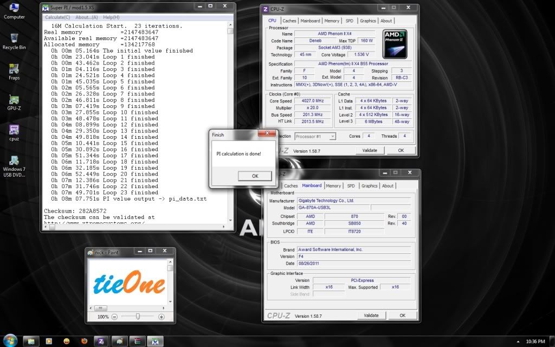Click Validate in lower CPU-Z window
555x347 pixels.
[x=371, y=316]
